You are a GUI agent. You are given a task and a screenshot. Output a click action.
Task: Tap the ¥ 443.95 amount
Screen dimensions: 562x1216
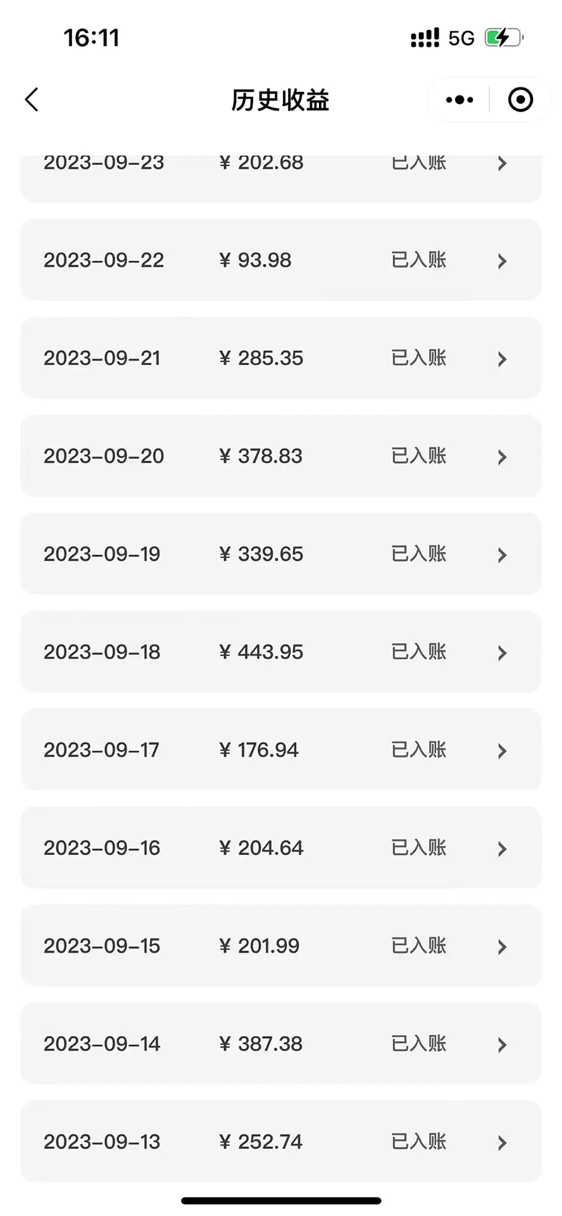pyautogui.click(x=261, y=652)
